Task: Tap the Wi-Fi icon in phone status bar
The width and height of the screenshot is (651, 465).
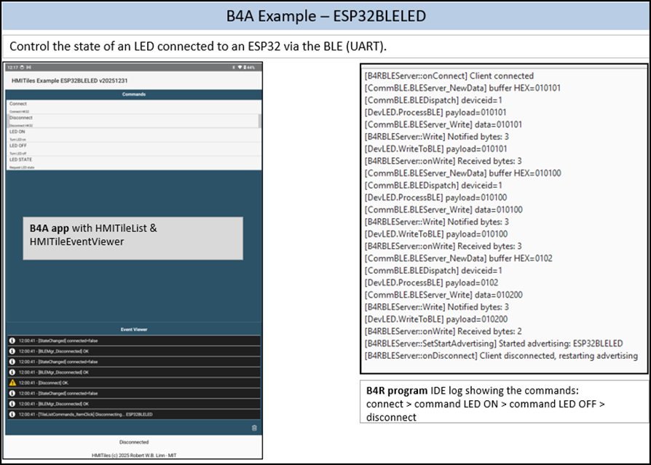Action: (240, 67)
